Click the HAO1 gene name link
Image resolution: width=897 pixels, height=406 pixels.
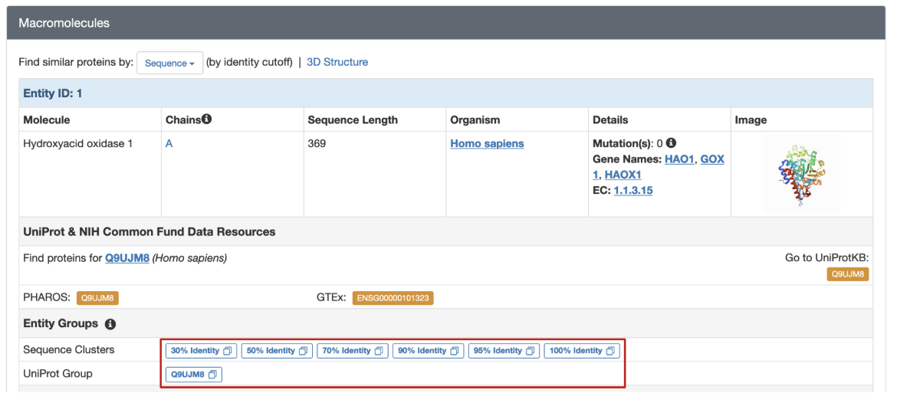[x=678, y=159]
